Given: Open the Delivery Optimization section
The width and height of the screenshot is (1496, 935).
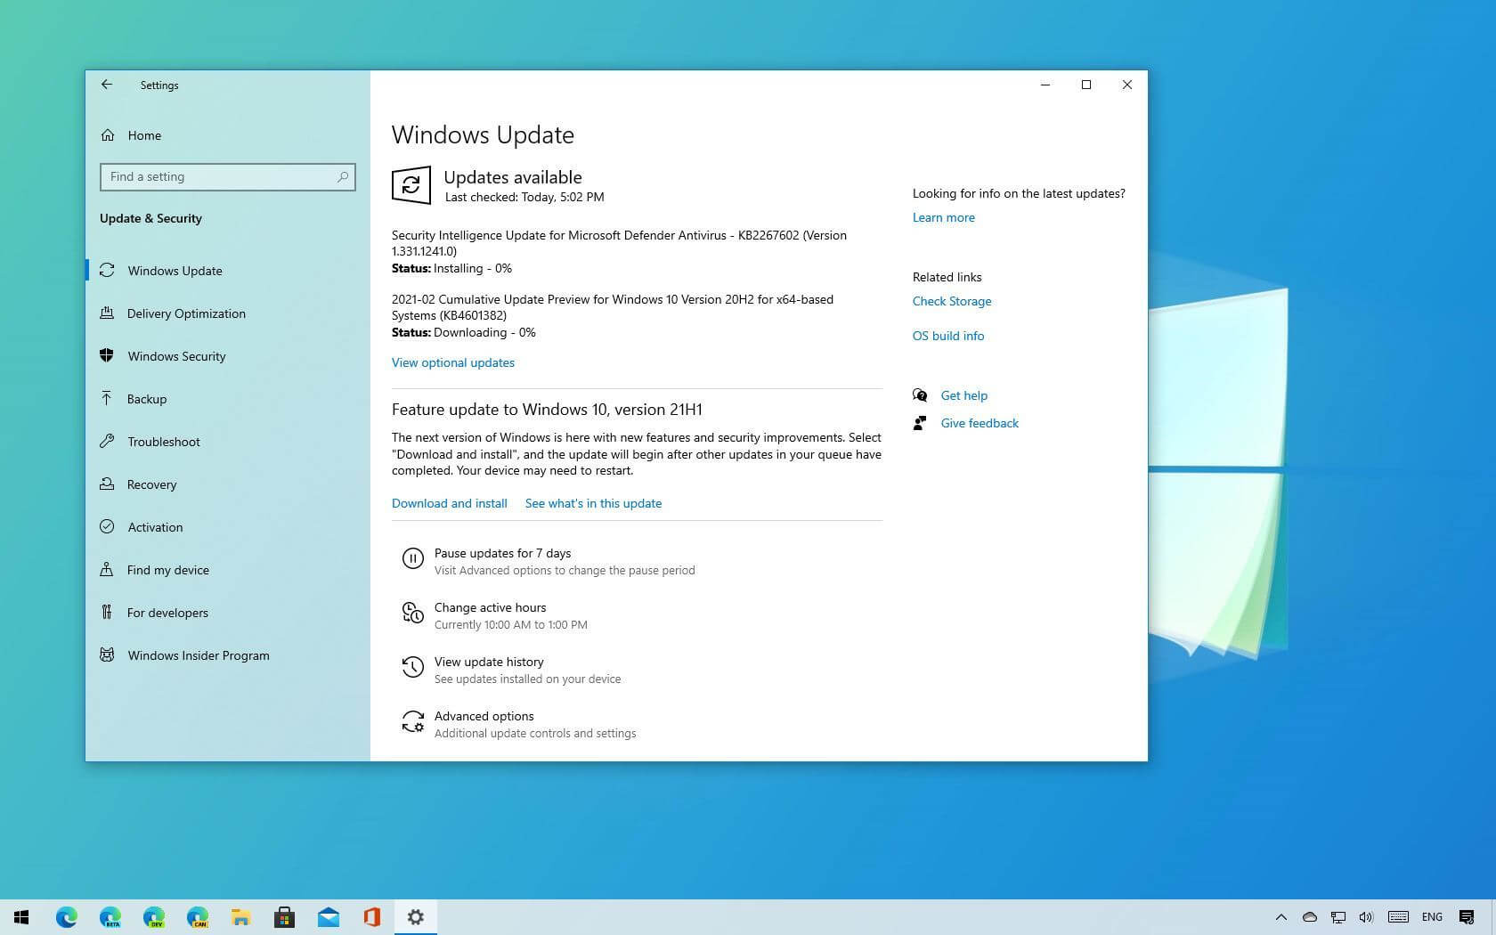Looking at the screenshot, I should tap(186, 313).
